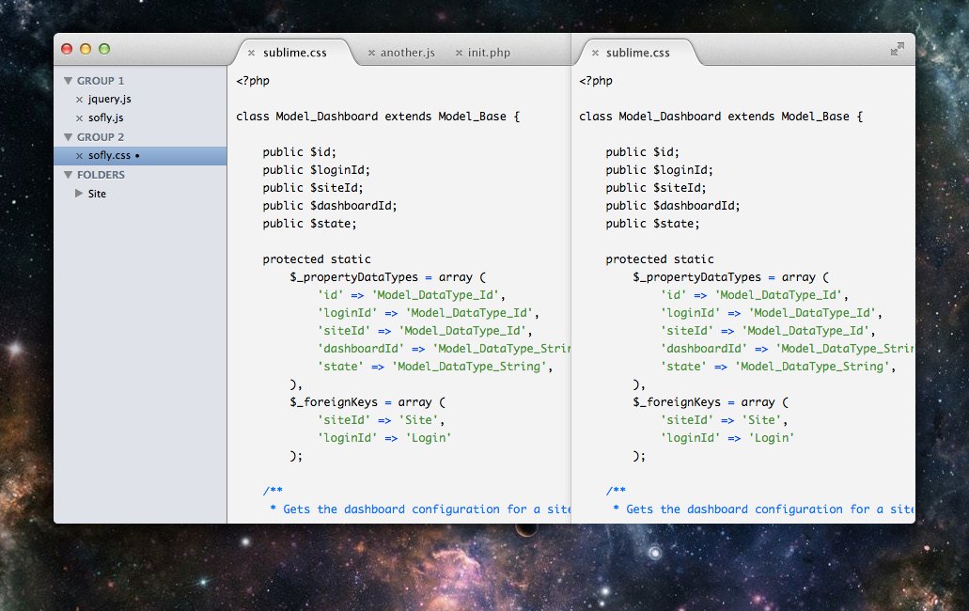The height and width of the screenshot is (611, 969).
Task: Click the yellow minimize window button
Action: pyautogui.click(x=86, y=49)
